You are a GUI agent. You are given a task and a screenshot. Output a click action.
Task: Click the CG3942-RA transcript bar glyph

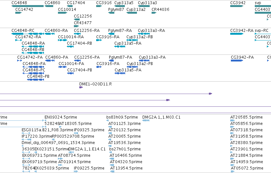pos(237,34)
